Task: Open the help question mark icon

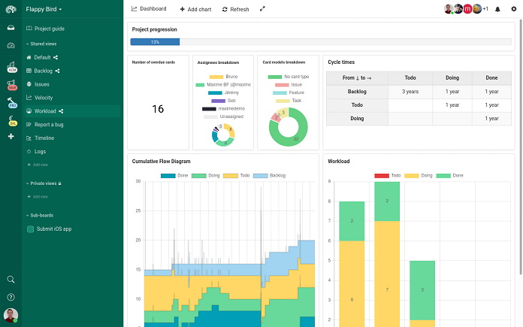Action: coord(11,297)
